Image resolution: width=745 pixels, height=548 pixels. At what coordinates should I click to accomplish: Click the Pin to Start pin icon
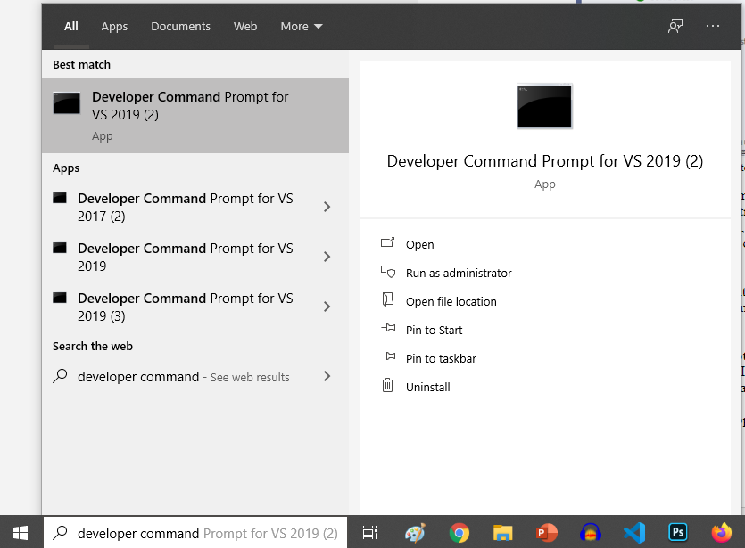tap(388, 328)
